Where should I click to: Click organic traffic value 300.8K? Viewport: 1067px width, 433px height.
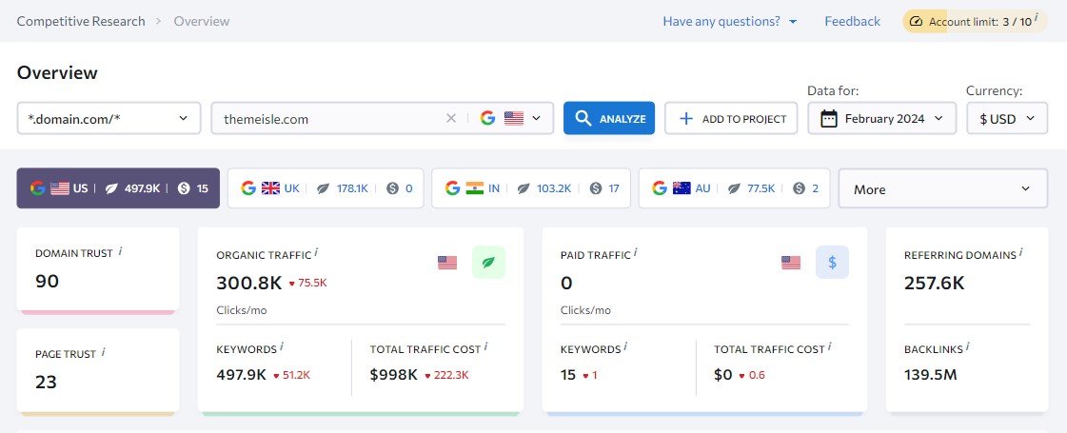(x=247, y=283)
